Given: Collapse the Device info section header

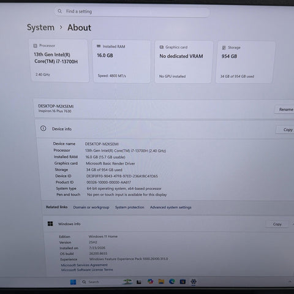Looking at the screenshot, I should click(x=165, y=129).
